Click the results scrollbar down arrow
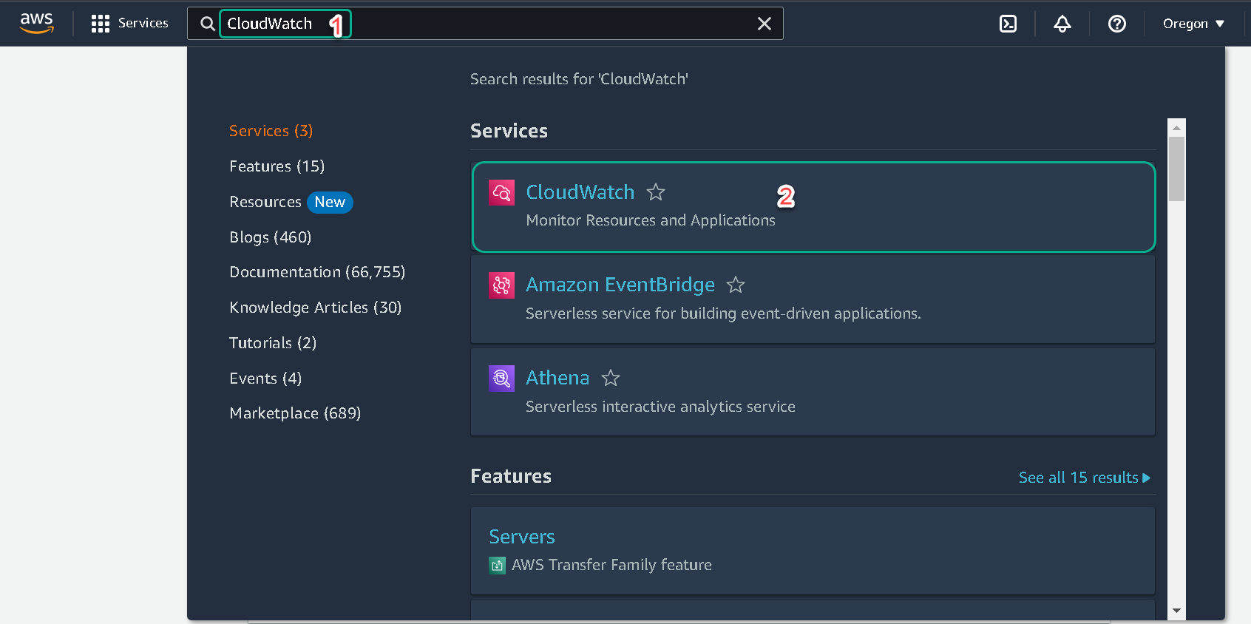The width and height of the screenshot is (1251, 624). tap(1176, 611)
